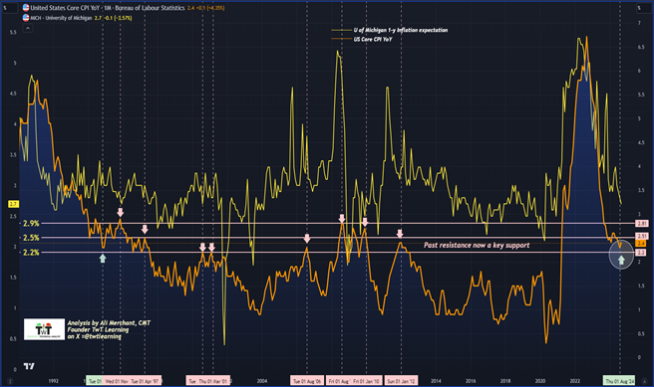
Task: Select the United States Core CPI YoY legend title
Action: [108, 8]
